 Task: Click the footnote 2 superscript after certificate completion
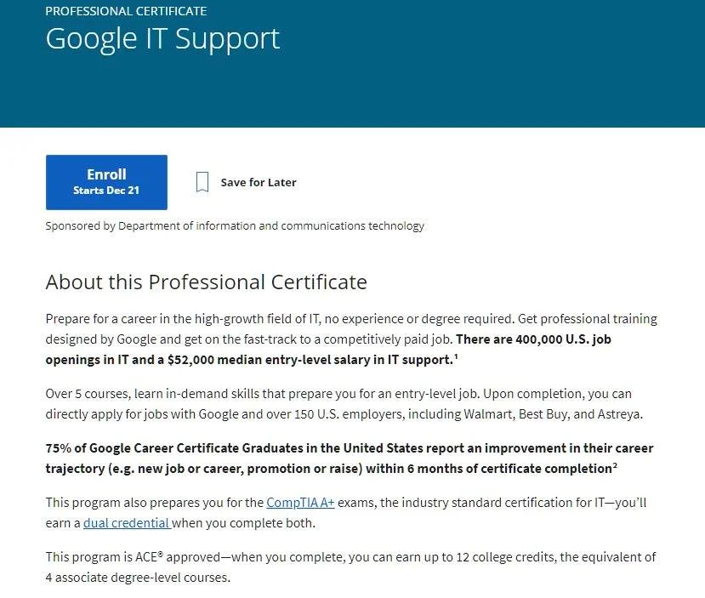[615, 465]
